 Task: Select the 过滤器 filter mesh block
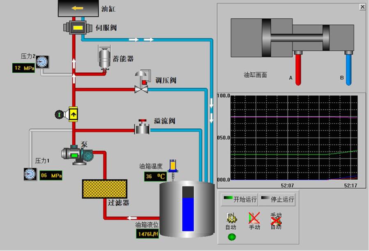[x=105, y=189]
